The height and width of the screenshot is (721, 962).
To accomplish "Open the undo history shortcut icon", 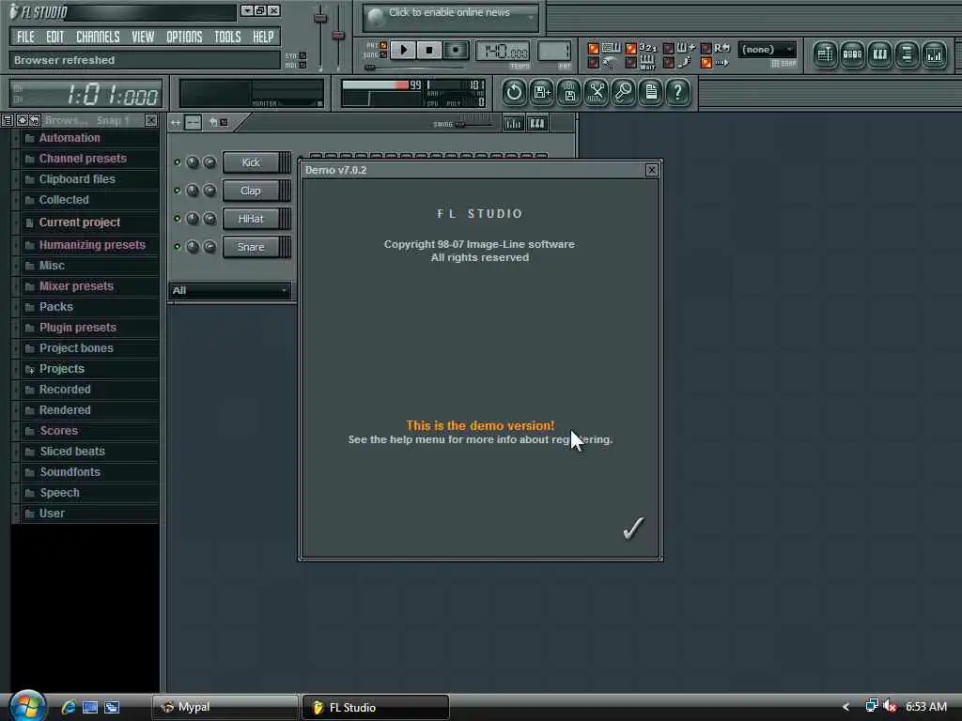I will click(514, 93).
